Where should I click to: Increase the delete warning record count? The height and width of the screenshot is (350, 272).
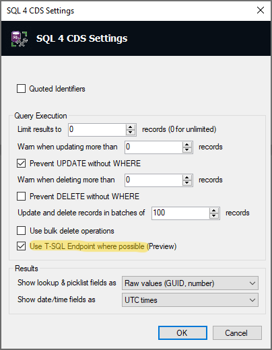tap(187, 178)
